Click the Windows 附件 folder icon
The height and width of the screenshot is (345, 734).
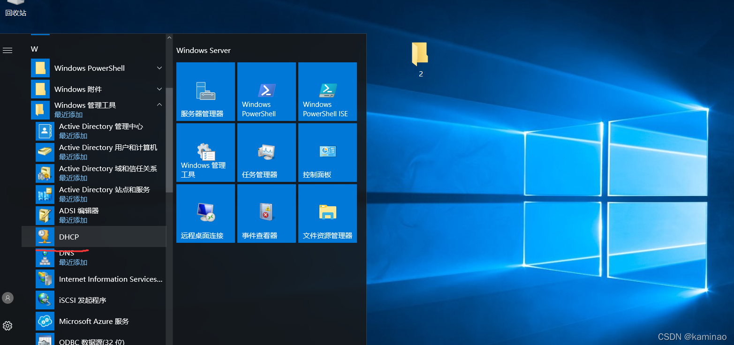(40, 89)
